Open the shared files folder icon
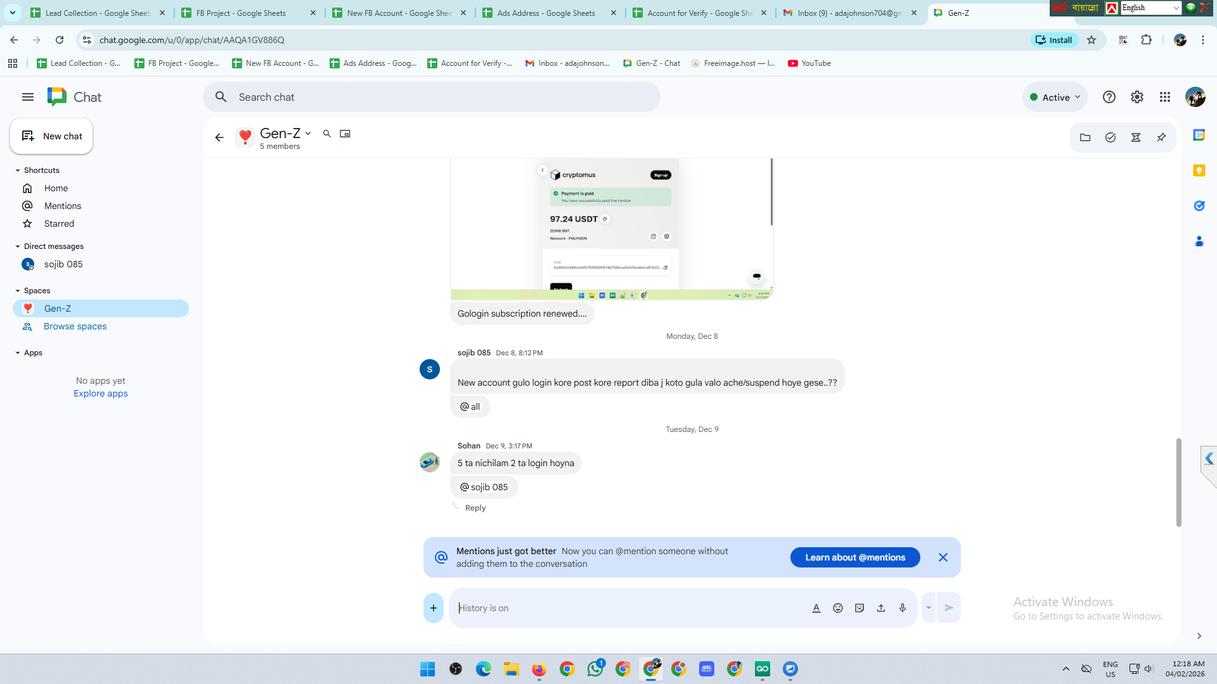Image resolution: width=1217 pixels, height=684 pixels. [x=1085, y=137]
